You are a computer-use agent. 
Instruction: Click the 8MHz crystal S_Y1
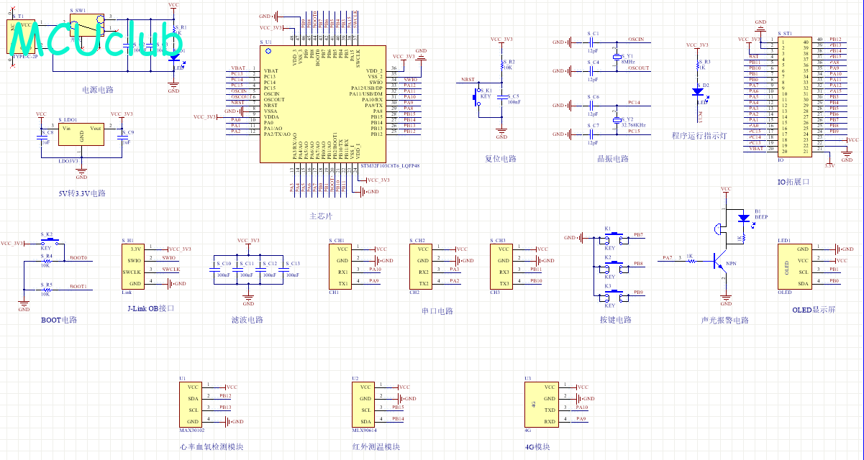617,59
